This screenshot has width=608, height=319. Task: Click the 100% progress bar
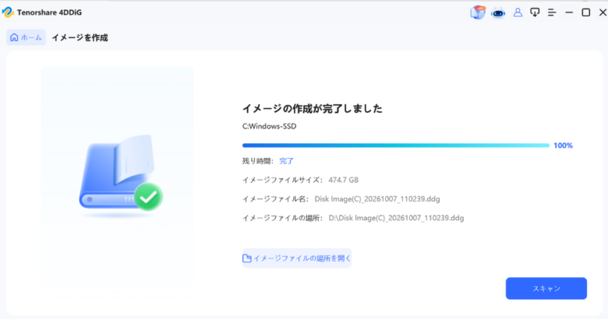point(396,145)
